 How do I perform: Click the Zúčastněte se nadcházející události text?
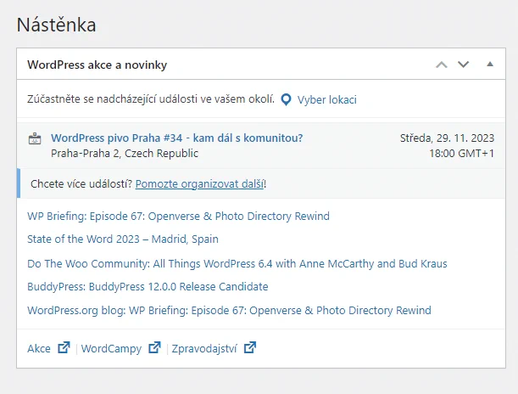click(x=151, y=98)
